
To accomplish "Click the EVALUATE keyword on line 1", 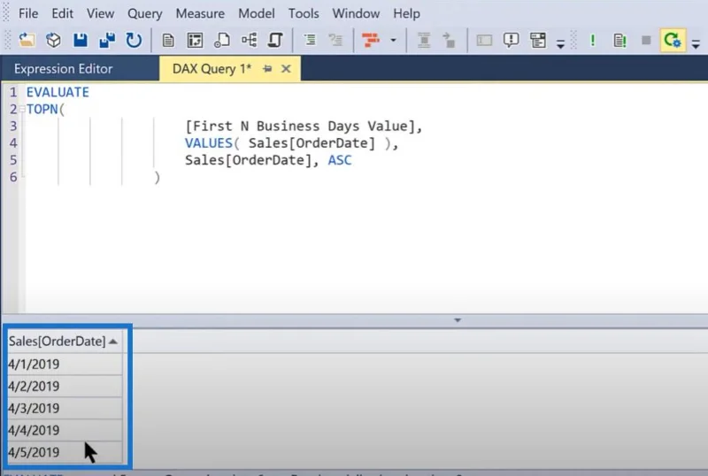I will [x=58, y=92].
